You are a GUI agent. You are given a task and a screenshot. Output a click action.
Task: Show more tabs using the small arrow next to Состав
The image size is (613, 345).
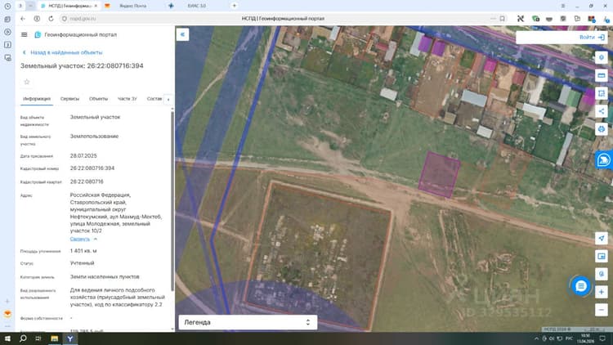(x=168, y=100)
